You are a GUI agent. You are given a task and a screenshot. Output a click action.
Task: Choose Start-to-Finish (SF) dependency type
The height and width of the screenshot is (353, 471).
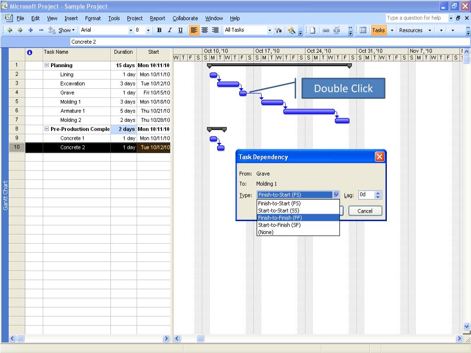pyautogui.click(x=298, y=225)
